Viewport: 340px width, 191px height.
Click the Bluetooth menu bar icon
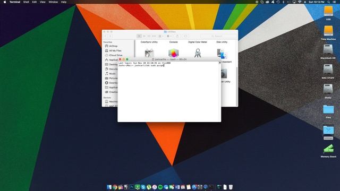point(283,2)
